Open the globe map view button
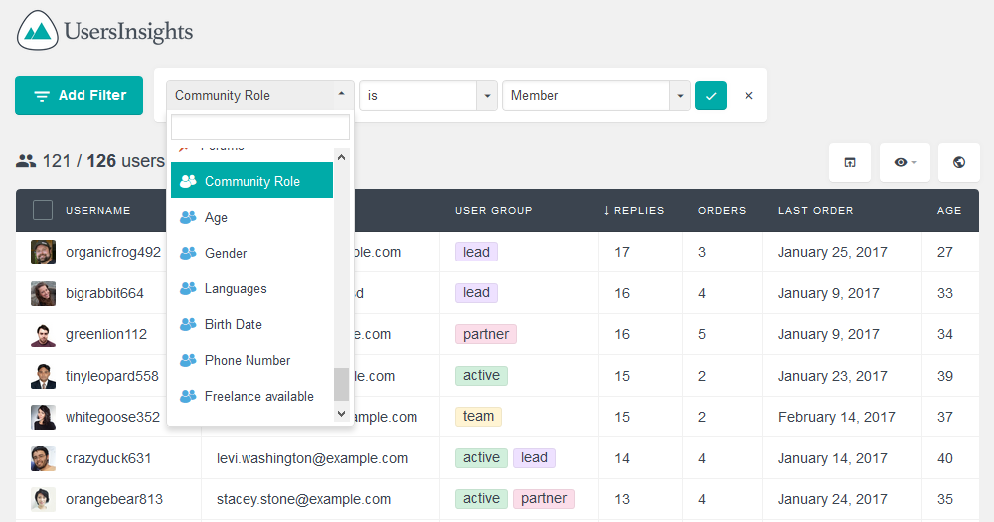 (959, 162)
